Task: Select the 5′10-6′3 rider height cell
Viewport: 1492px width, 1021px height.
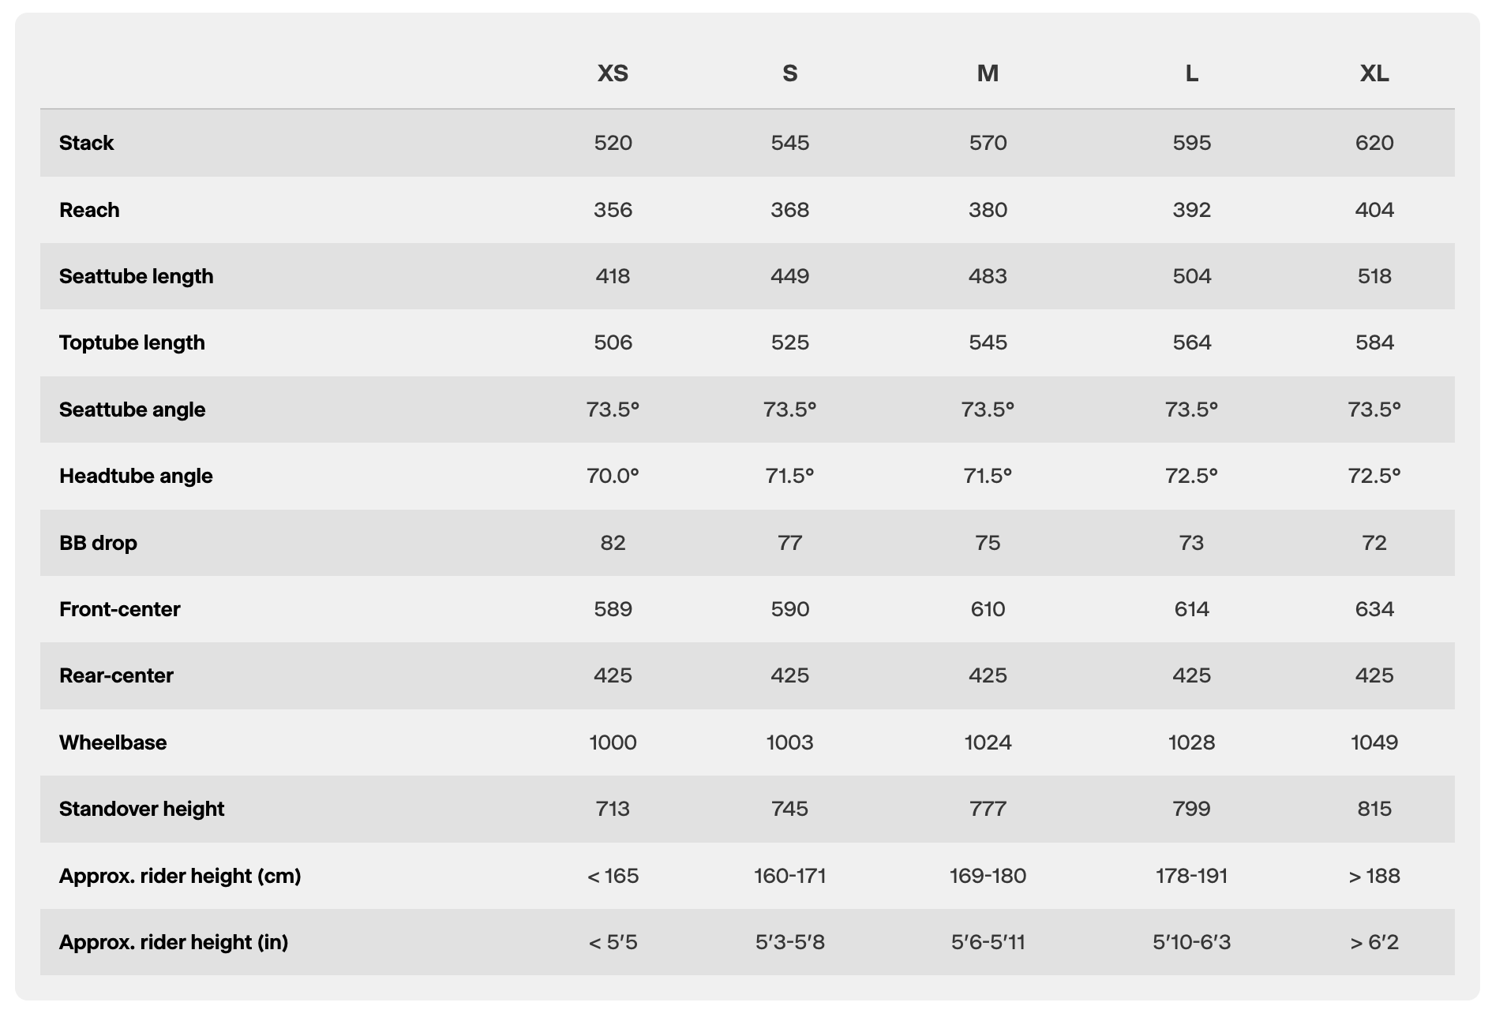Action: (x=1191, y=942)
